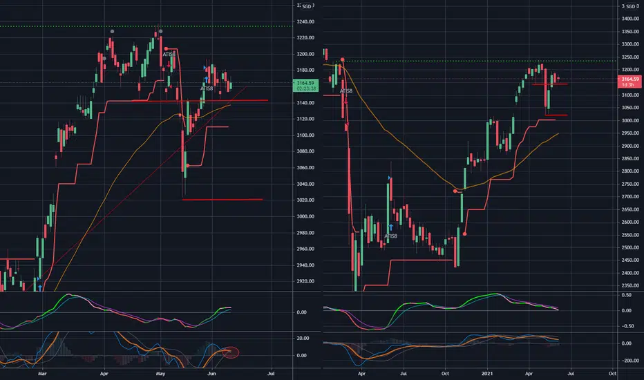
Task: Open SGD currency selector on right chart
Action: (631, 7)
